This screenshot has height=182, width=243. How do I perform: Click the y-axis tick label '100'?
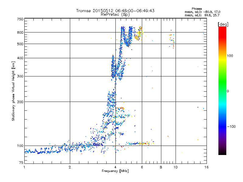point(20,146)
